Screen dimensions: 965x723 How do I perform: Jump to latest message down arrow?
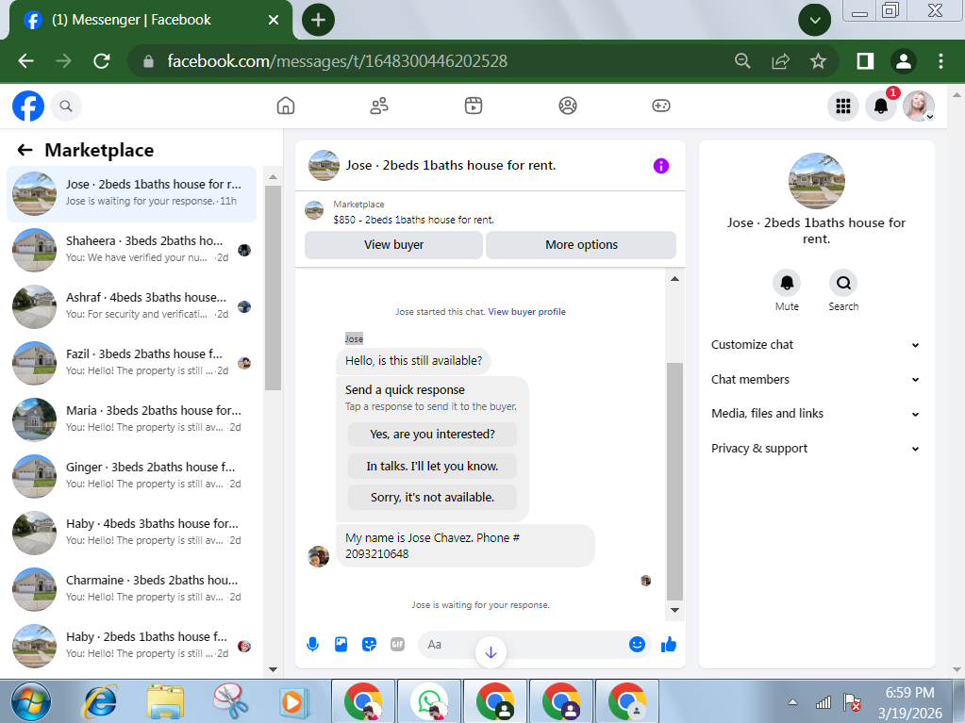(x=491, y=652)
